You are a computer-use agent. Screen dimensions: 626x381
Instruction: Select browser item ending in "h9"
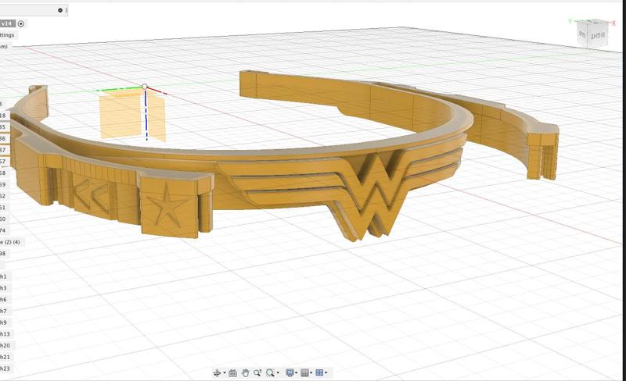[x=4, y=322]
